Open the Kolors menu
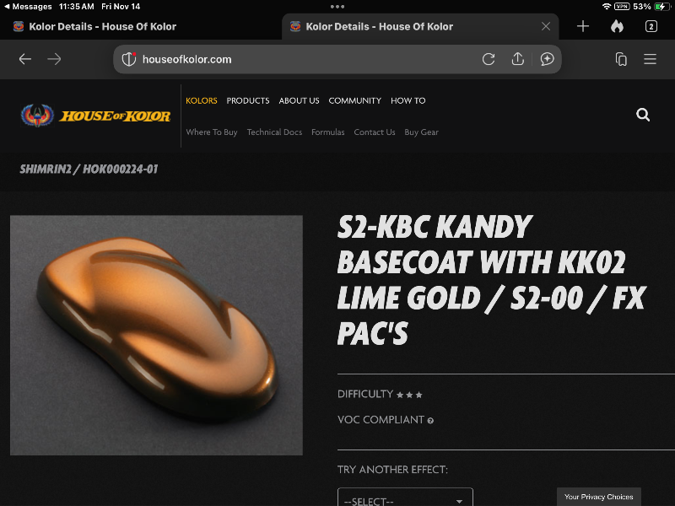Viewport: 675px width, 506px height. (x=202, y=100)
